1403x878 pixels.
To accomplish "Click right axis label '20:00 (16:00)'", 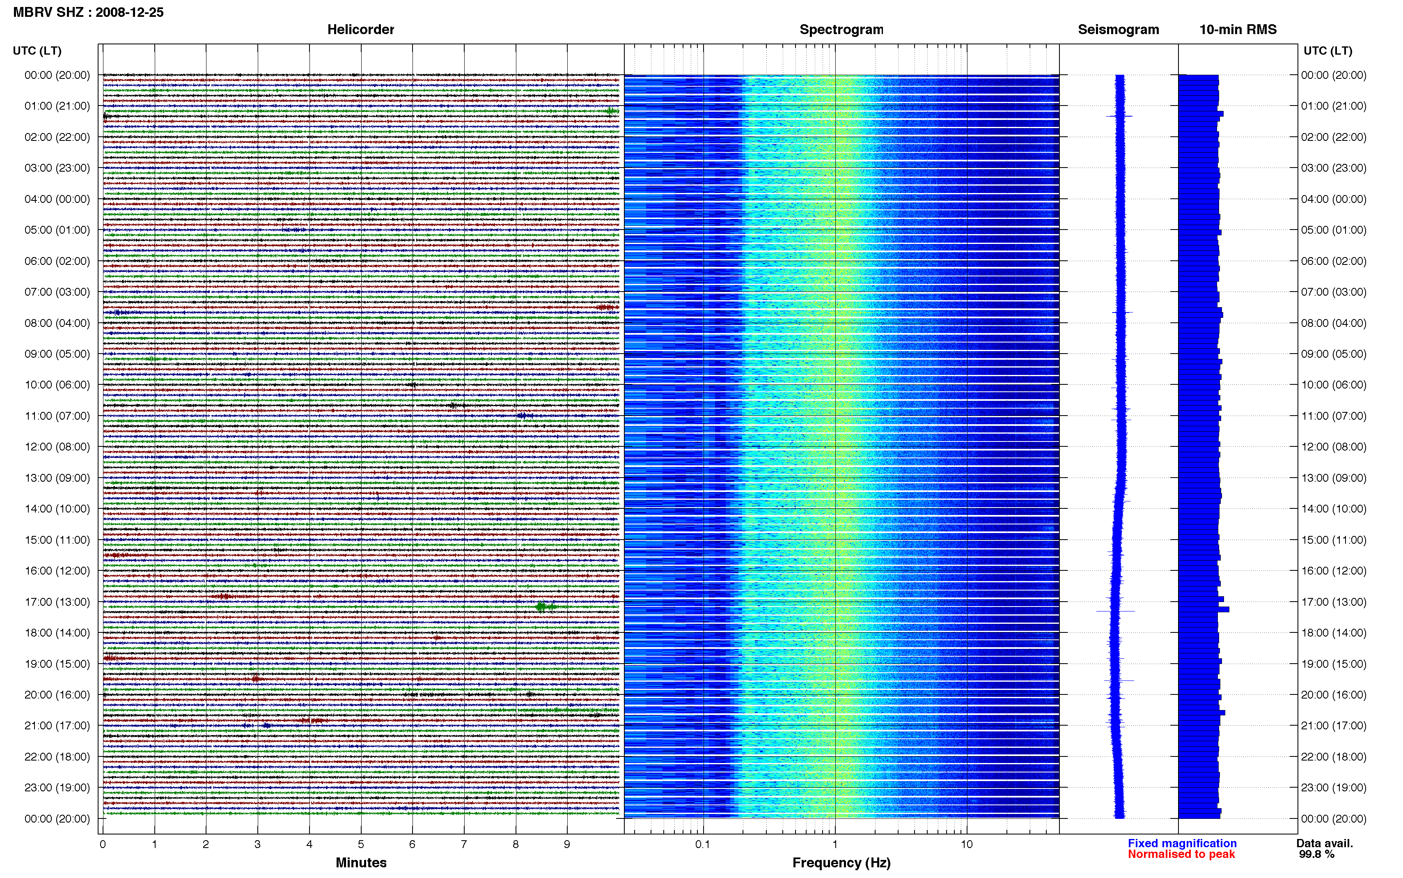I will coord(1333,695).
